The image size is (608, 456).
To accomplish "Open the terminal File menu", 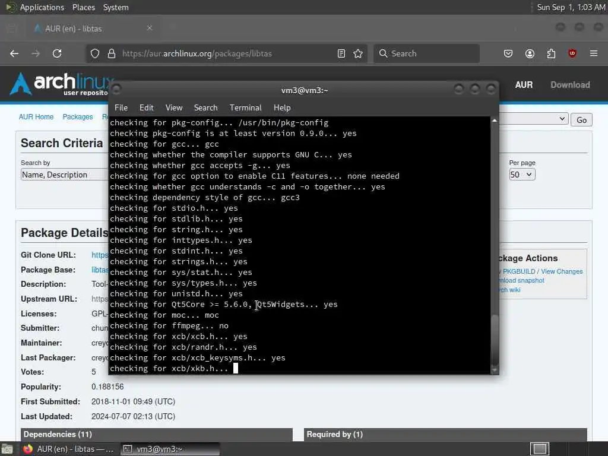I will pos(121,108).
